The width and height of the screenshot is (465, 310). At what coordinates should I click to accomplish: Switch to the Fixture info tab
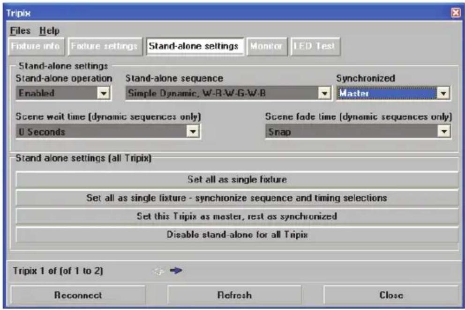pos(36,46)
